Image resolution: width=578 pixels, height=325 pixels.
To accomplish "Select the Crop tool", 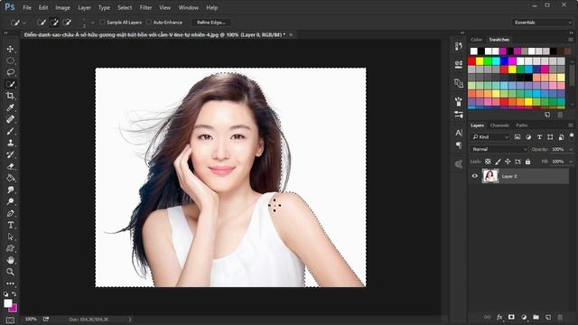I will coord(10,96).
